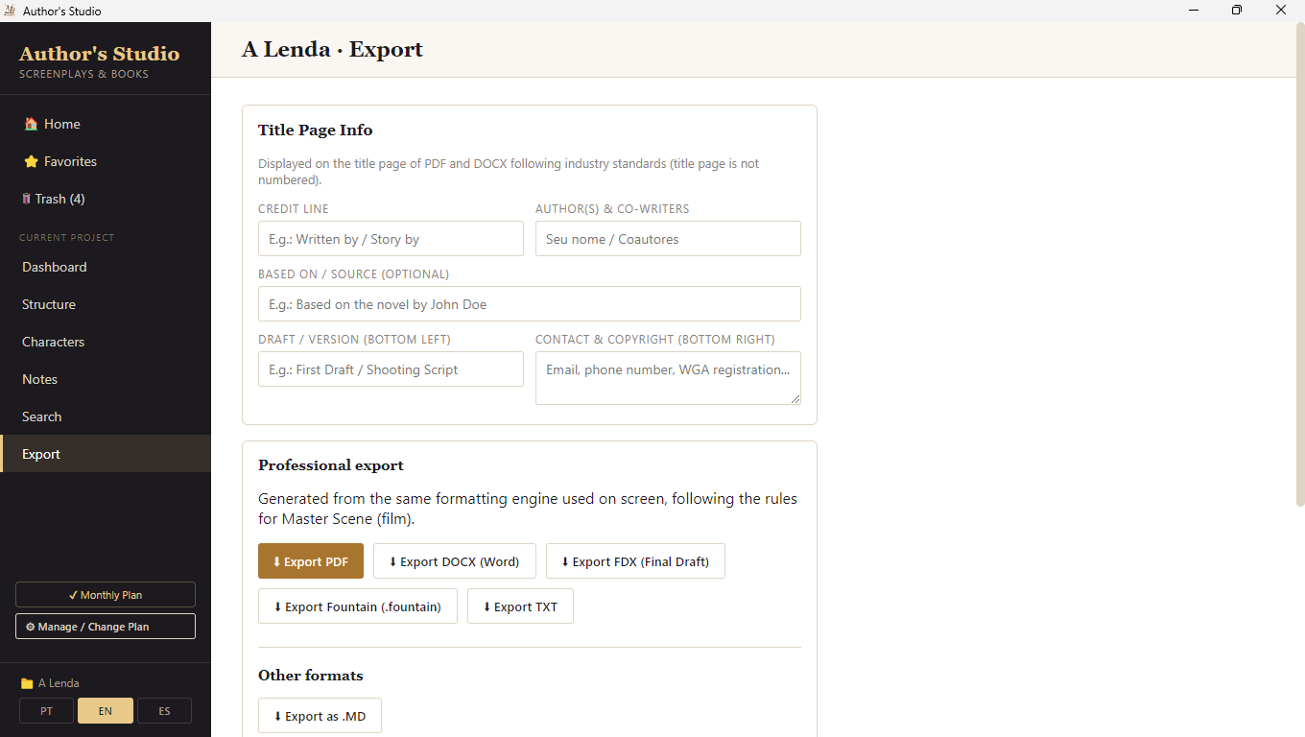Open the Notes page
This screenshot has height=737, width=1305.
pos(106,379)
